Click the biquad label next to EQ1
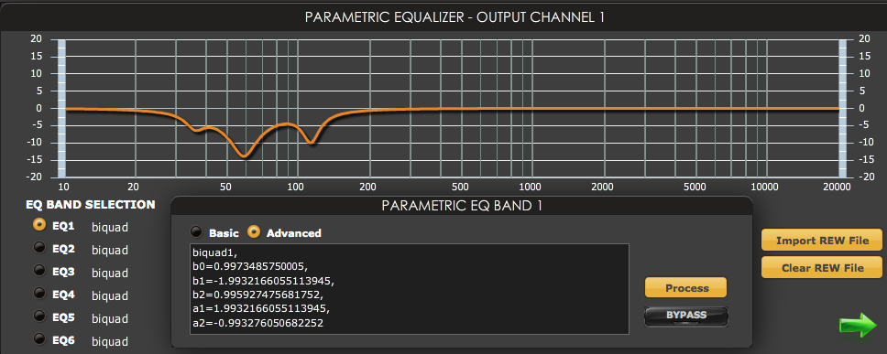The image size is (887, 354). tap(110, 228)
